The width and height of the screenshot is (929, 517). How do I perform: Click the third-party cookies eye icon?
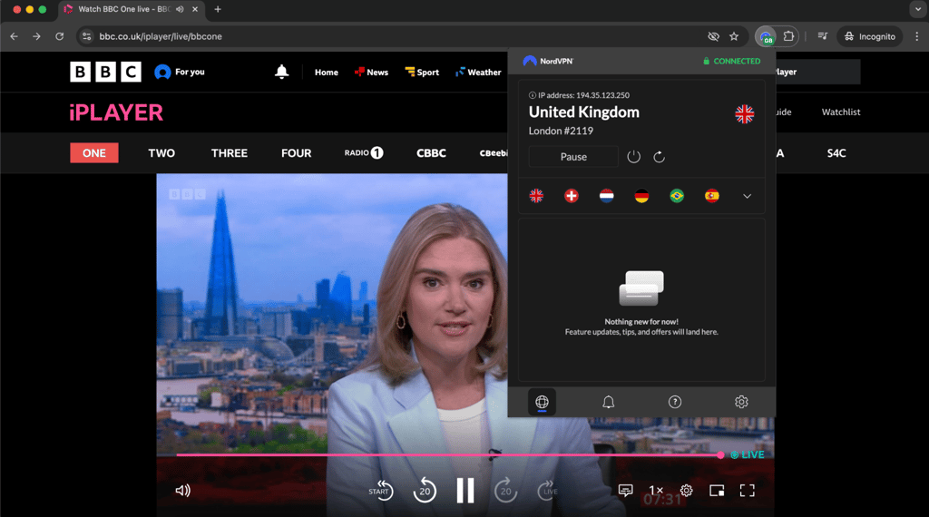coord(713,36)
